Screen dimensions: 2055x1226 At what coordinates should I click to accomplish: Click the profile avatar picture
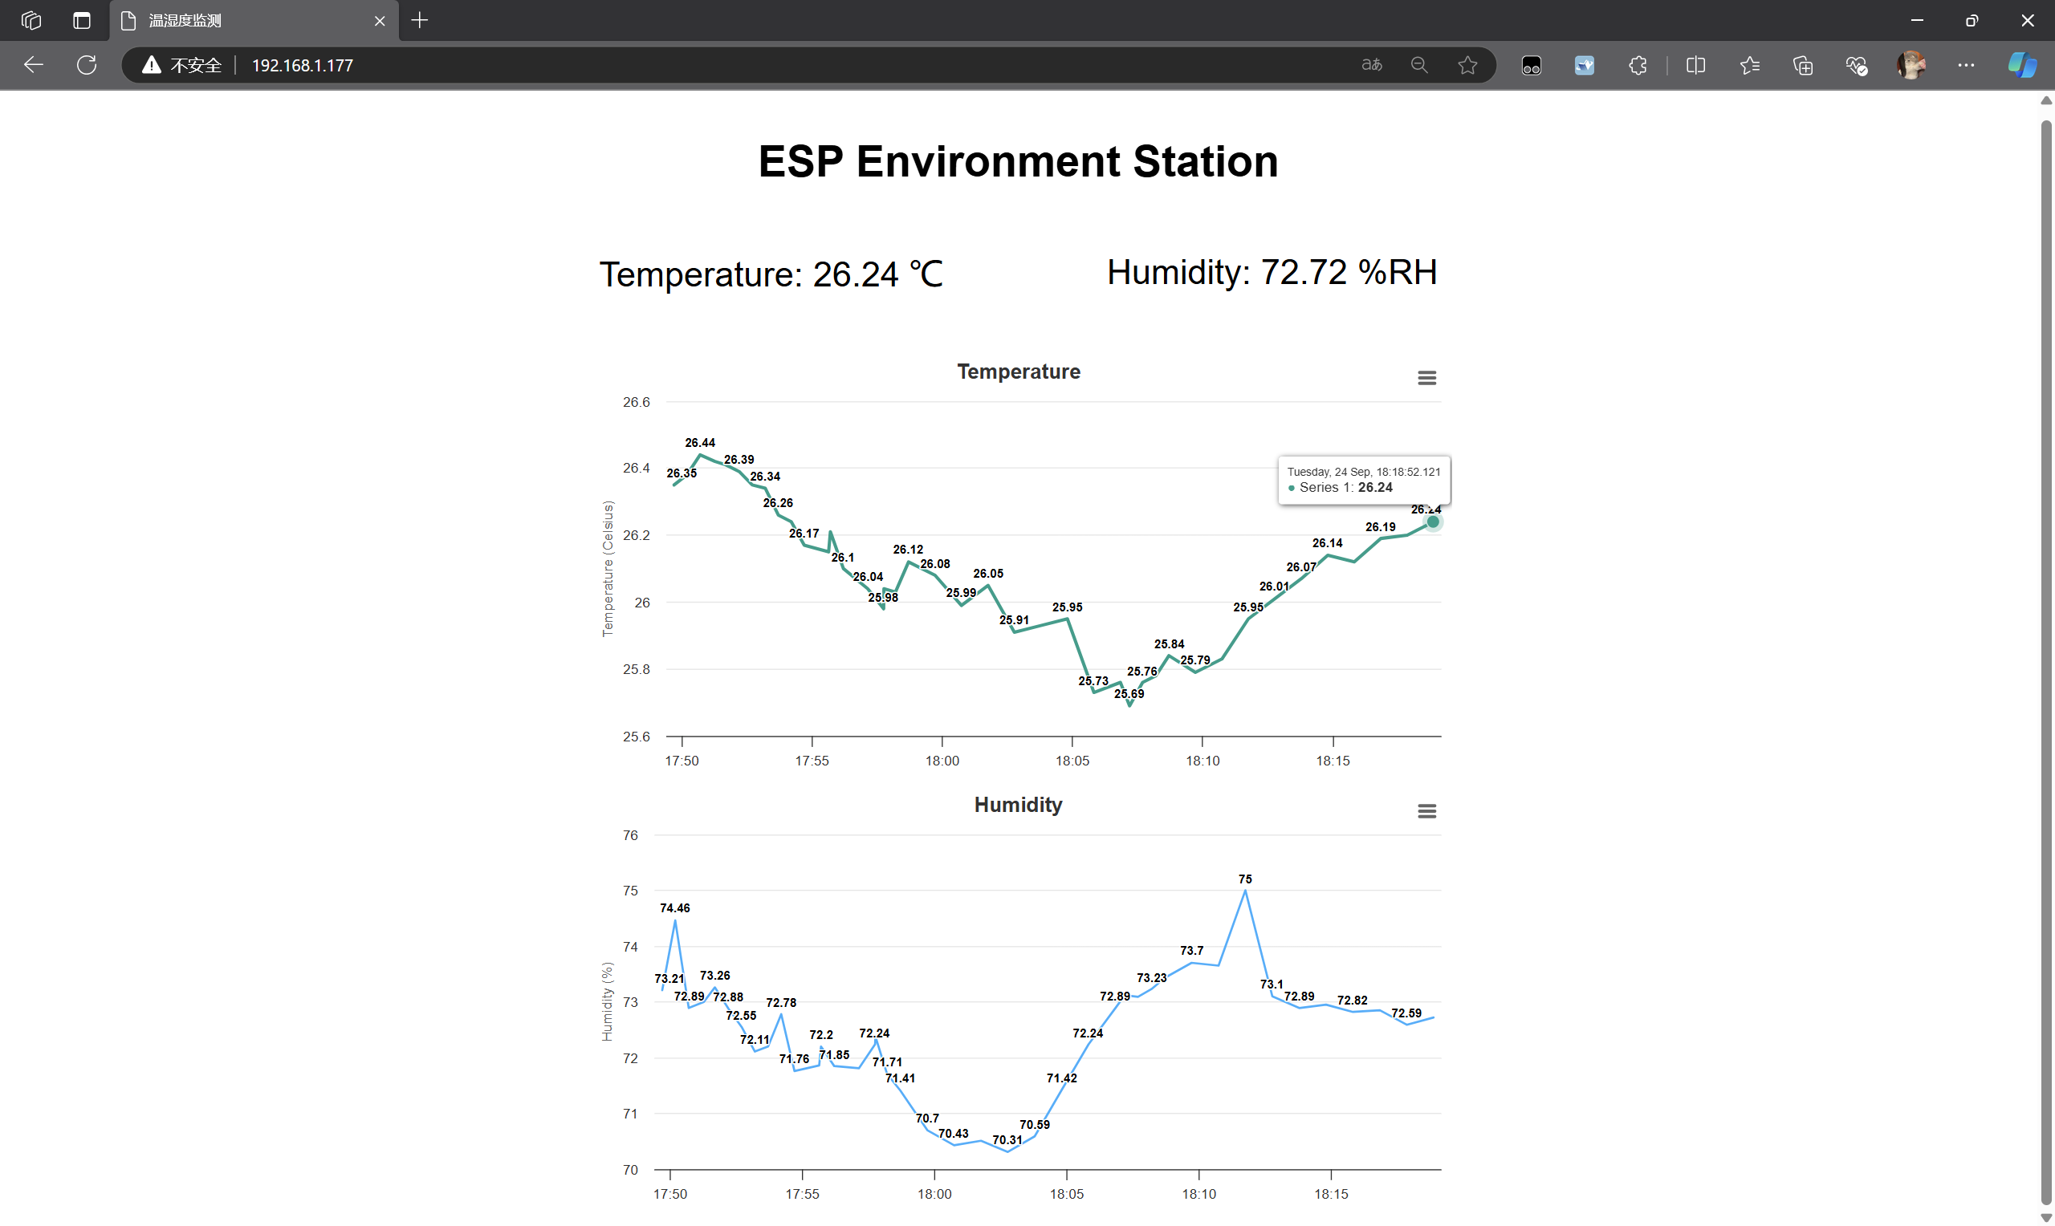(x=1911, y=64)
